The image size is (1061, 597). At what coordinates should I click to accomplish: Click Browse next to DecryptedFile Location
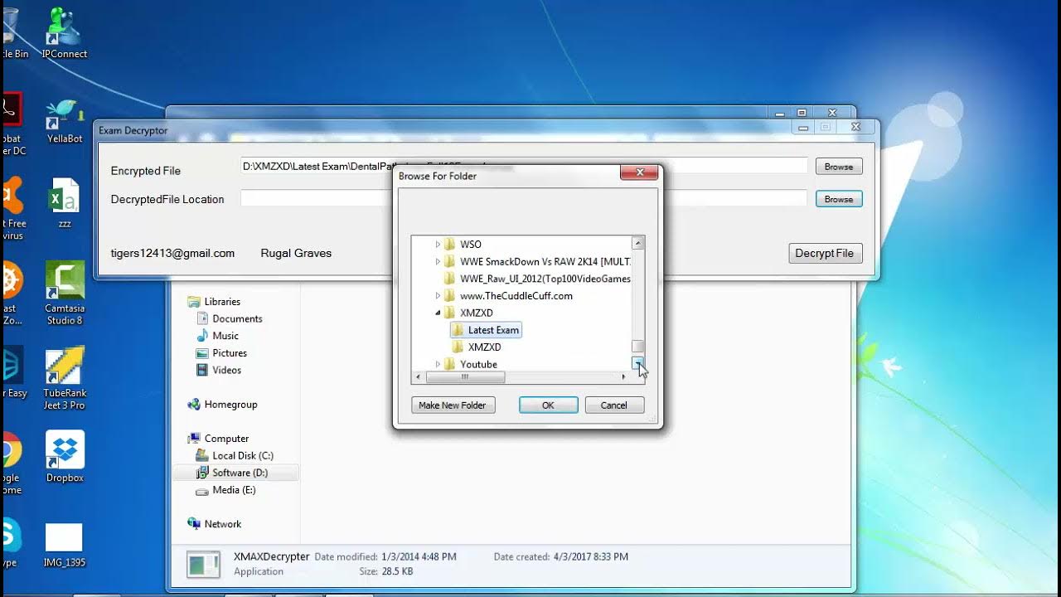pyautogui.click(x=839, y=199)
